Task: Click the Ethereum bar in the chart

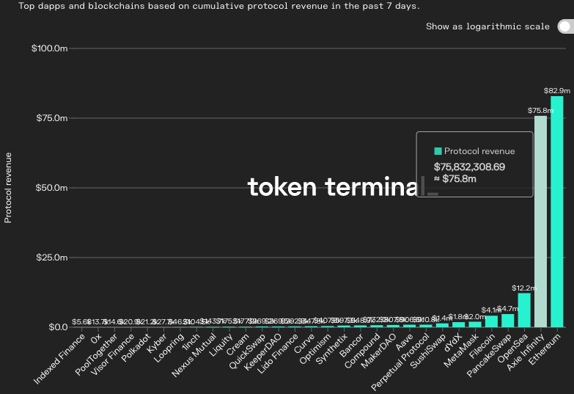Action: 557,211
